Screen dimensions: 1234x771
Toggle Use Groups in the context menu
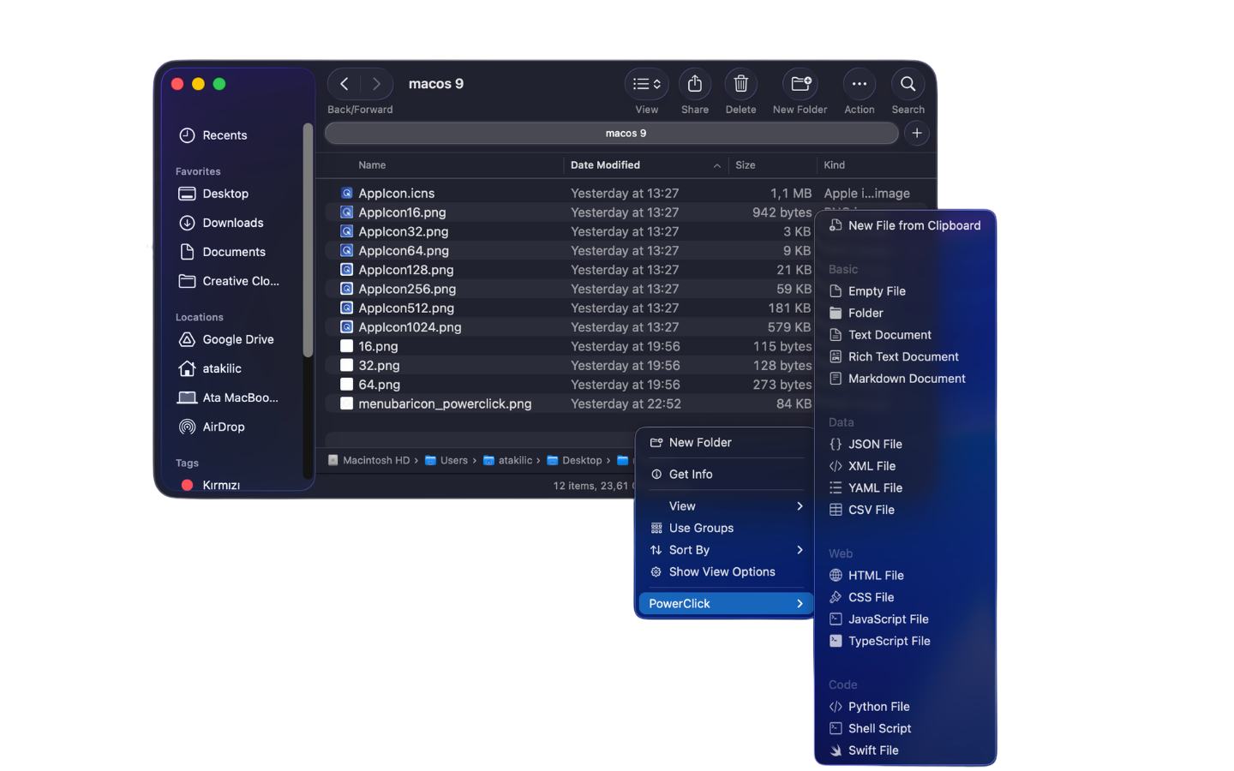(701, 528)
